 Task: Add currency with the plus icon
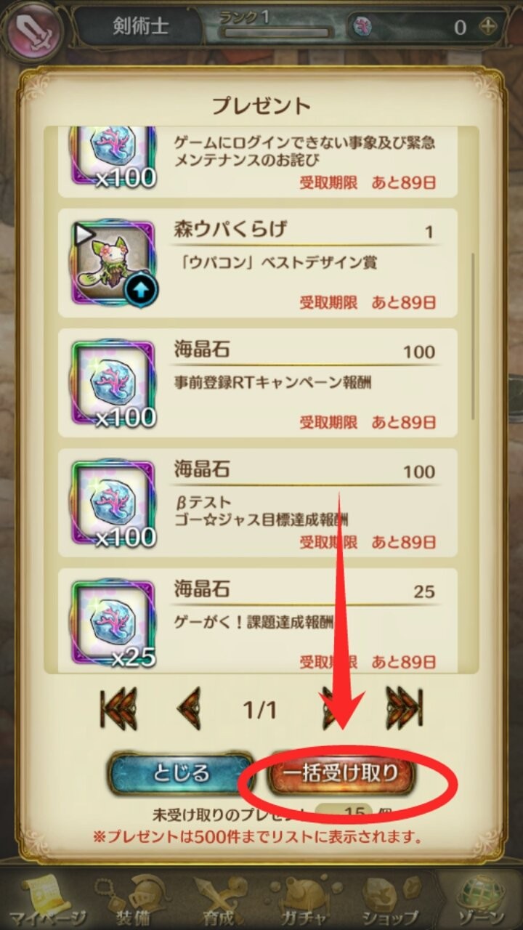tap(488, 27)
